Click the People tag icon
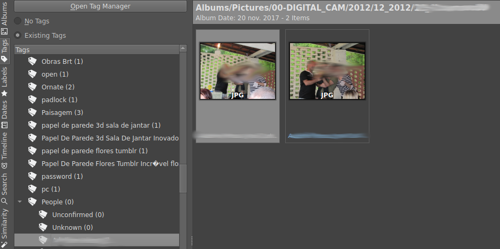Screen dimensions: 500x249 point(33,202)
